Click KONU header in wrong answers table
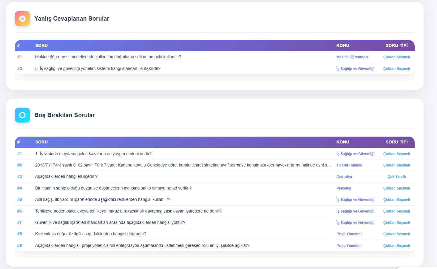The image size is (437, 269). click(342, 45)
